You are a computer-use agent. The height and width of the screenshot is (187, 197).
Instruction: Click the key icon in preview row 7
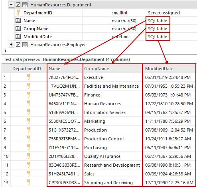pyautogui.click(x=29, y=130)
